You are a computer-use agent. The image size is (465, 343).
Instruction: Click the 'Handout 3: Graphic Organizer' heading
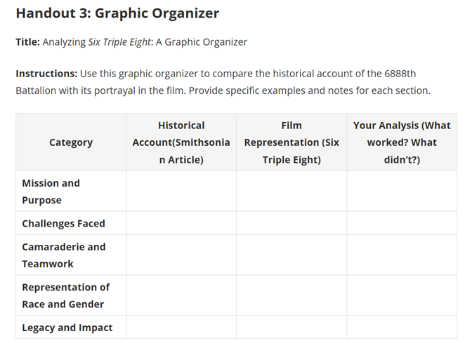(117, 13)
